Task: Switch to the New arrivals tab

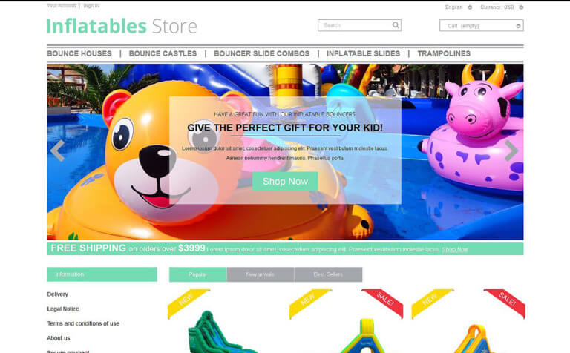Action: 261,274
